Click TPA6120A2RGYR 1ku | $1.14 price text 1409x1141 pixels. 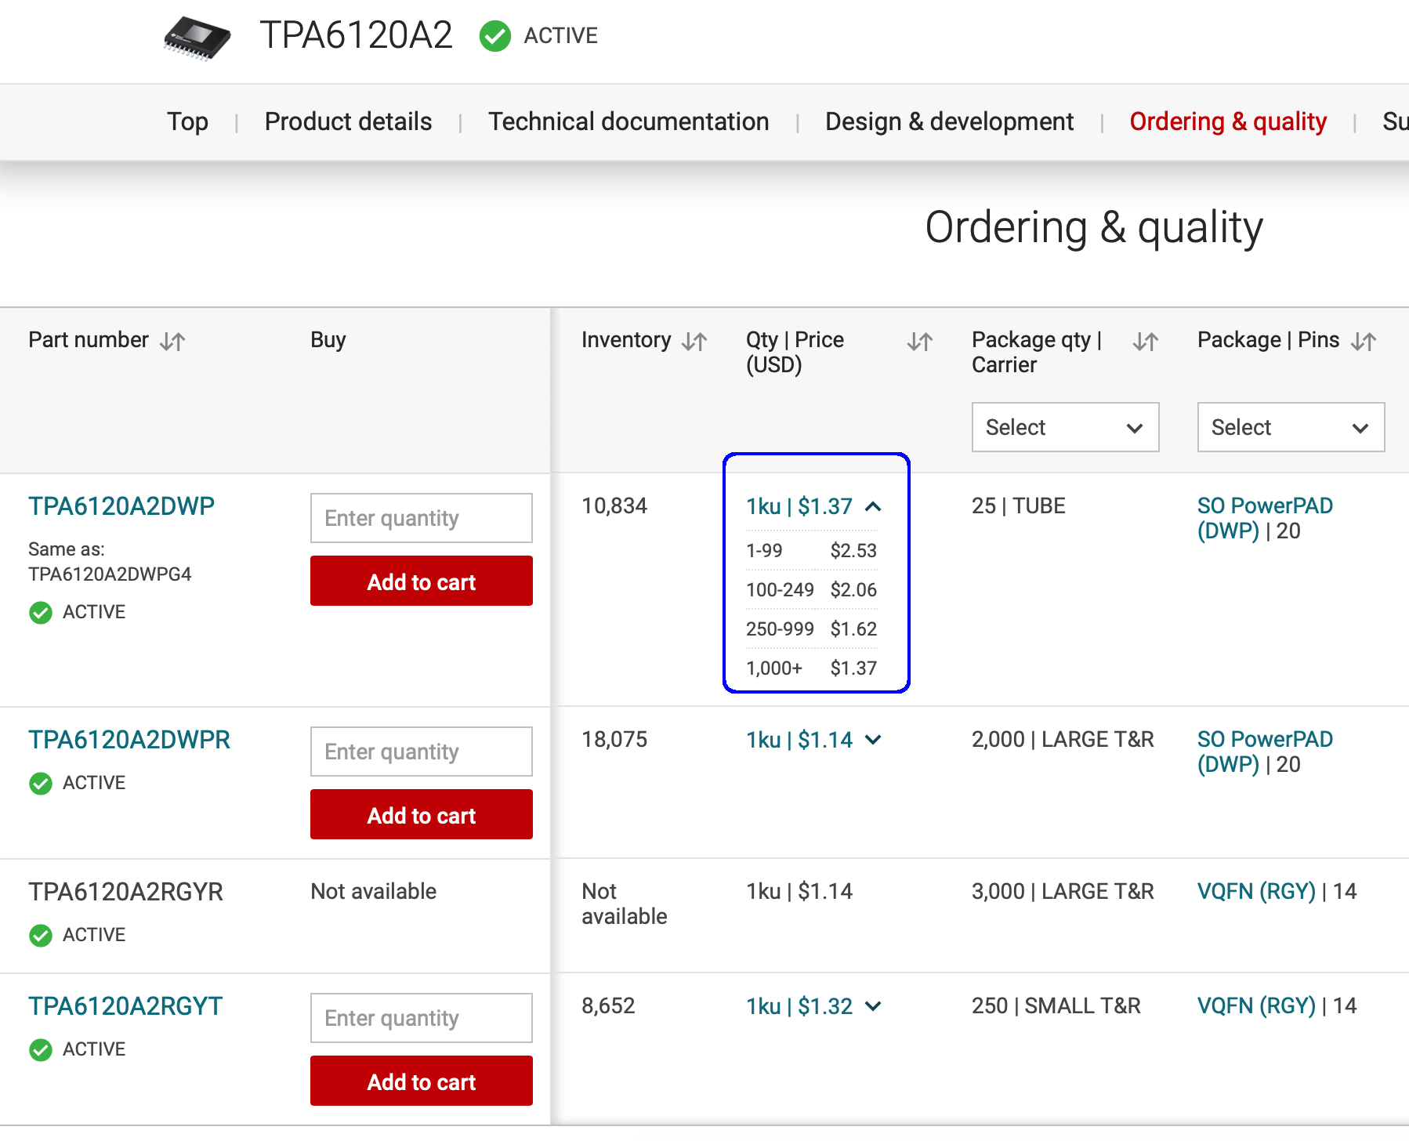[x=799, y=892]
